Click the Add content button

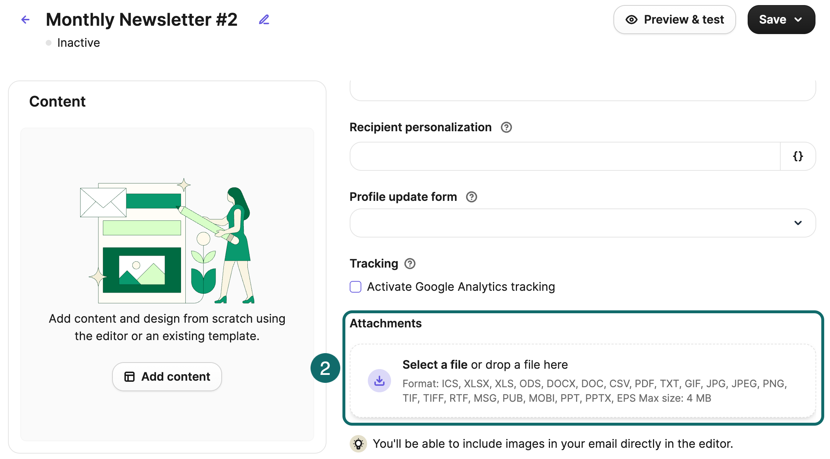point(167,377)
